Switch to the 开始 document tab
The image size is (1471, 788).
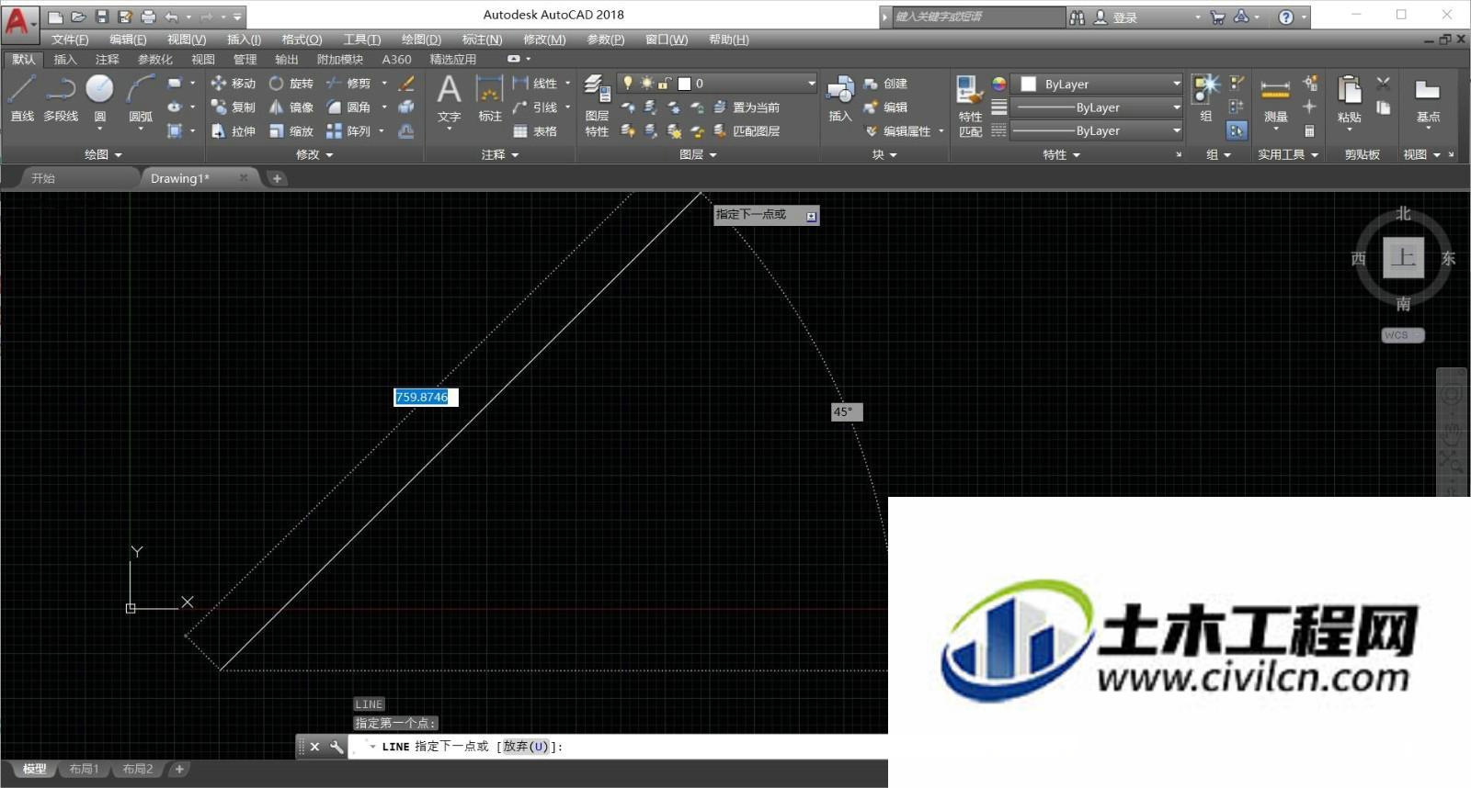43,178
